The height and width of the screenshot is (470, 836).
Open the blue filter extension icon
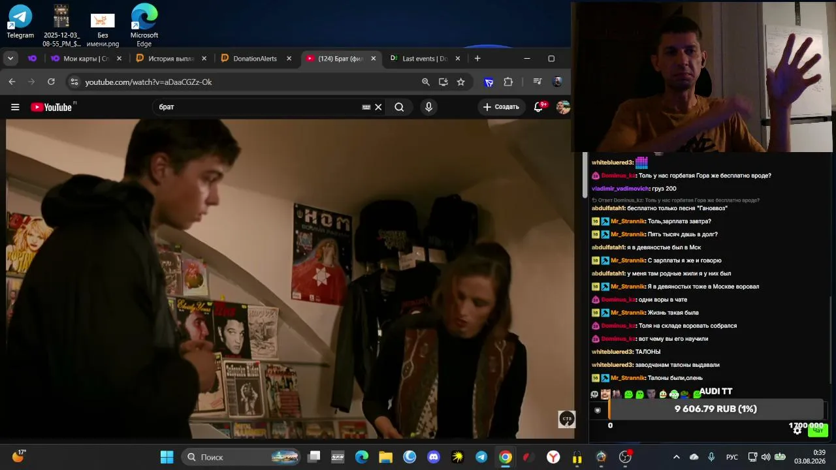(489, 82)
